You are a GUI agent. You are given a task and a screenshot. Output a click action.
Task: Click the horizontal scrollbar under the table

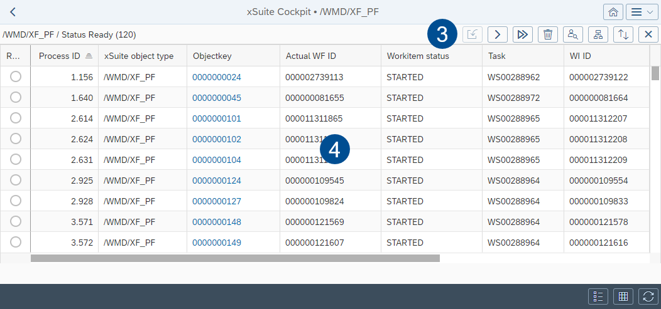[x=235, y=258]
